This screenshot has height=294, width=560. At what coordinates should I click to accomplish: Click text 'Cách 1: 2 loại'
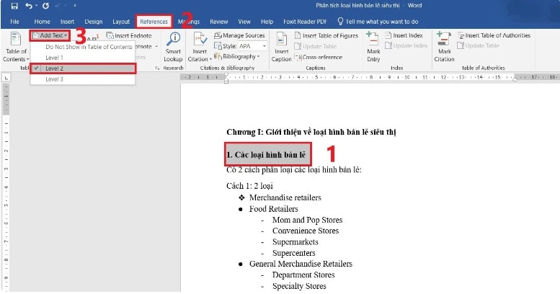click(x=249, y=186)
